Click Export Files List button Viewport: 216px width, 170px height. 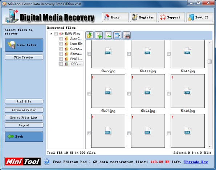24,118
